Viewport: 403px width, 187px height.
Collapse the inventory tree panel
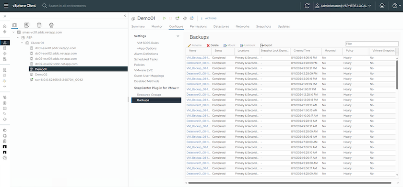tap(125, 16)
